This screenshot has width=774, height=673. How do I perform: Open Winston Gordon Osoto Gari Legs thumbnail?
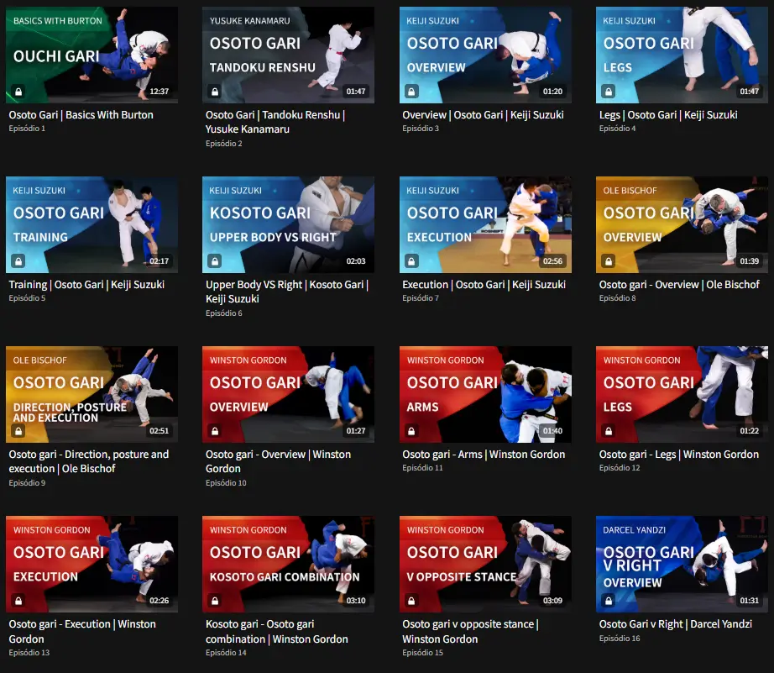(x=682, y=394)
